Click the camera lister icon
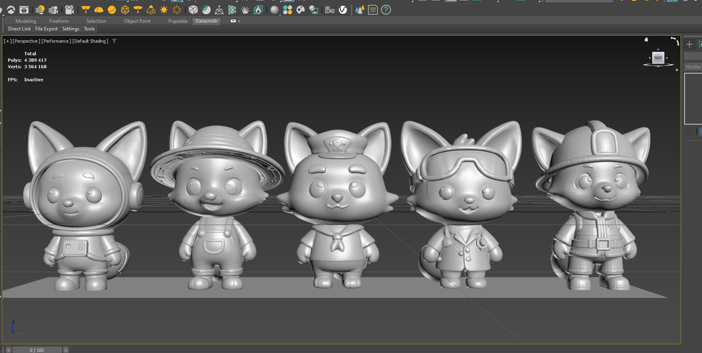The height and width of the screenshot is (353, 702). pos(53,10)
